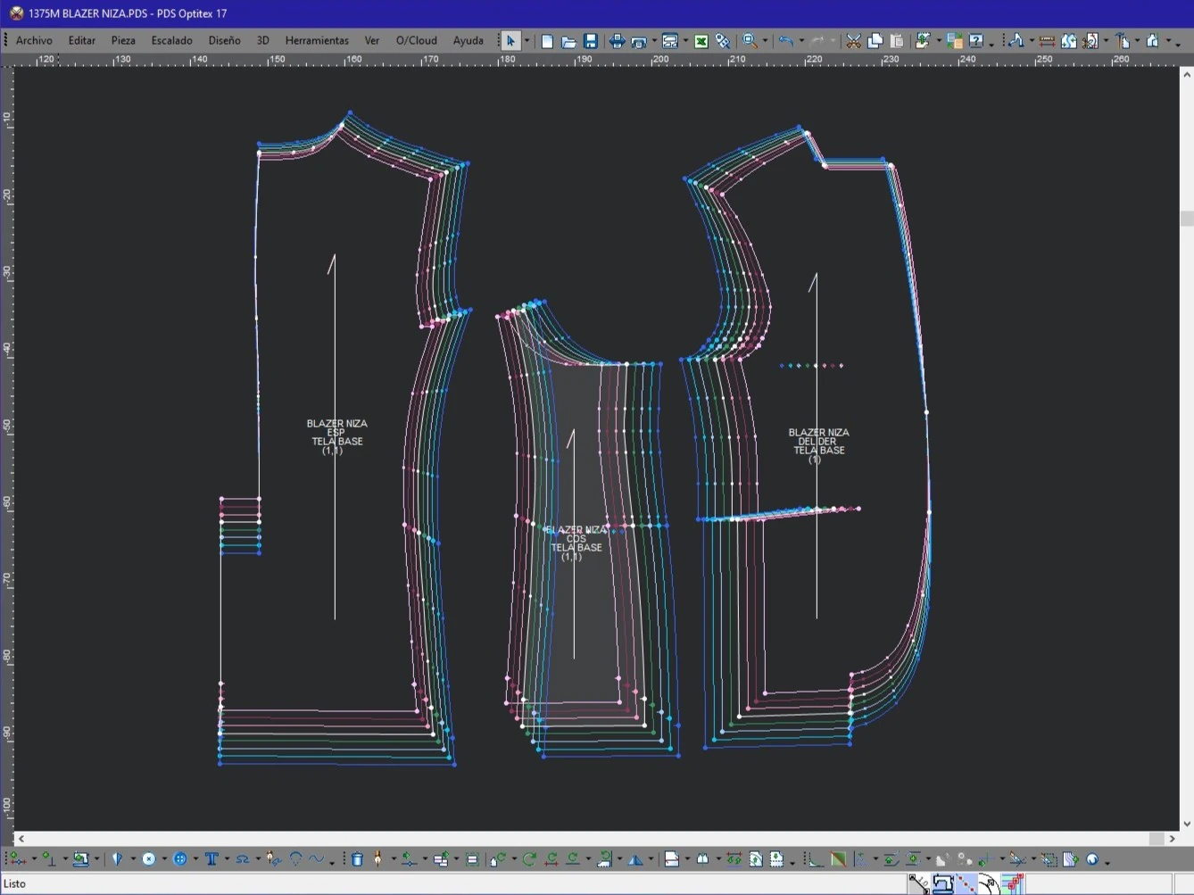Open dropdown arrow beside select pointer tool
Viewport: 1194px width, 895px height.
(x=527, y=41)
